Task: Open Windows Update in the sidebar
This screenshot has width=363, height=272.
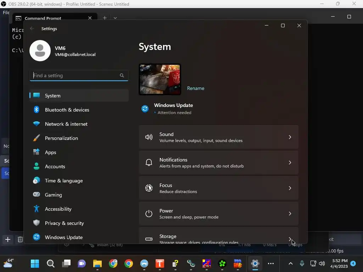Action: (79, 237)
